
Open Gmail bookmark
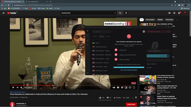click(x=25, y=8)
